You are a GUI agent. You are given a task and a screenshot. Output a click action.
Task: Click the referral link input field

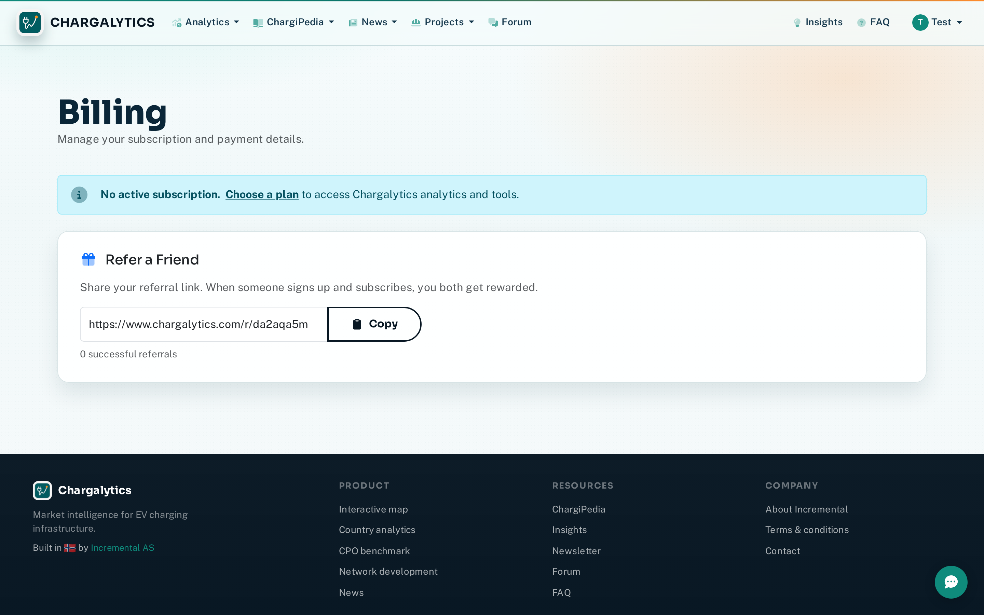click(x=204, y=324)
